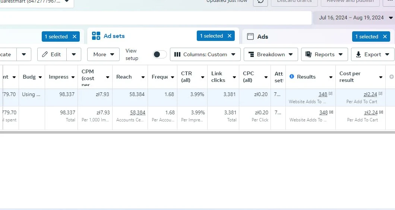Image resolution: width=395 pixels, height=210 pixels.
Task: Clear the campaigns selection with X
Action: [x=75, y=36]
